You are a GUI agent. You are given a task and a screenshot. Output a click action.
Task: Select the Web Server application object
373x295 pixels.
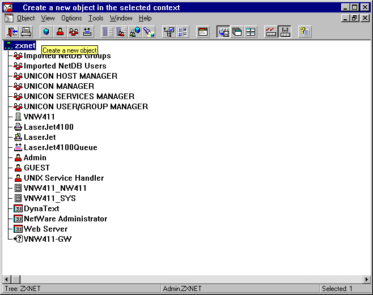pyautogui.click(x=46, y=229)
